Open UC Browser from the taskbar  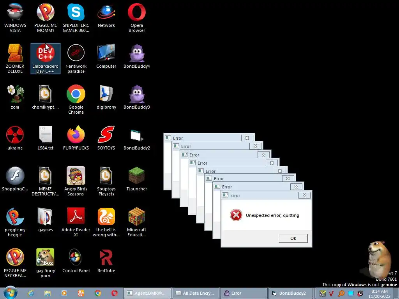pyautogui.click(x=81, y=293)
